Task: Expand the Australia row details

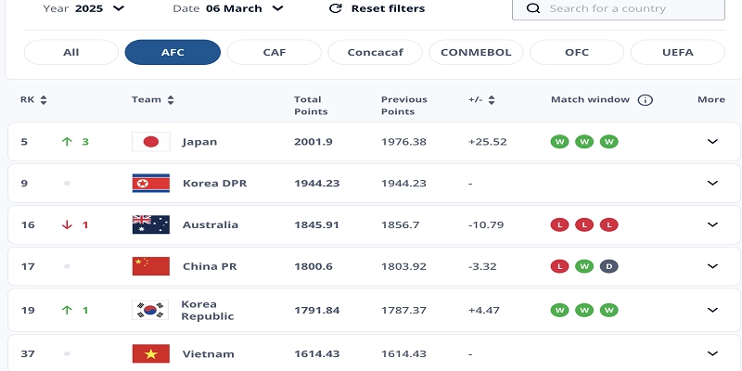Action: coord(712,224)
